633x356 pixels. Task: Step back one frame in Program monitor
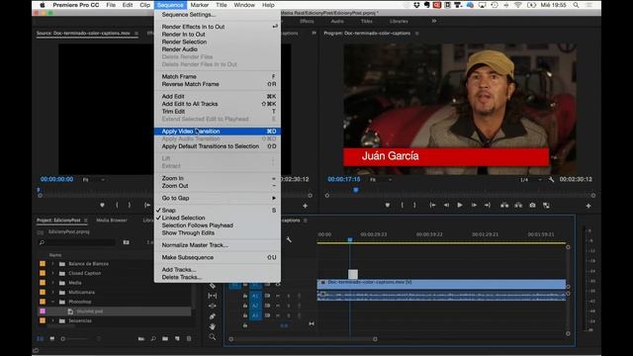[446, 205]
